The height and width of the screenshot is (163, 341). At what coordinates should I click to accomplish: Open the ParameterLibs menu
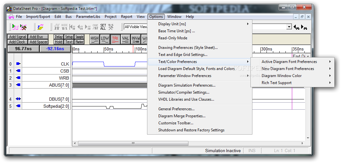tap(88, 16)
